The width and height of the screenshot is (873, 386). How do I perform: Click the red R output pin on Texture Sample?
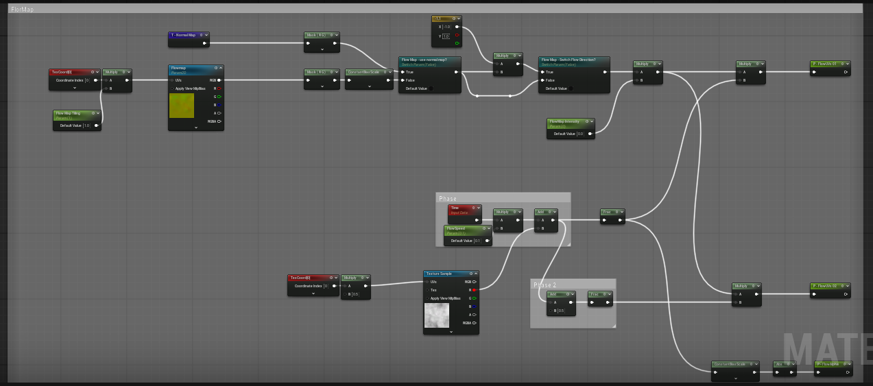[475, 290]
